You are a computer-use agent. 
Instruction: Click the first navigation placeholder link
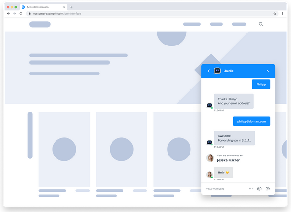tap(192, 24)
